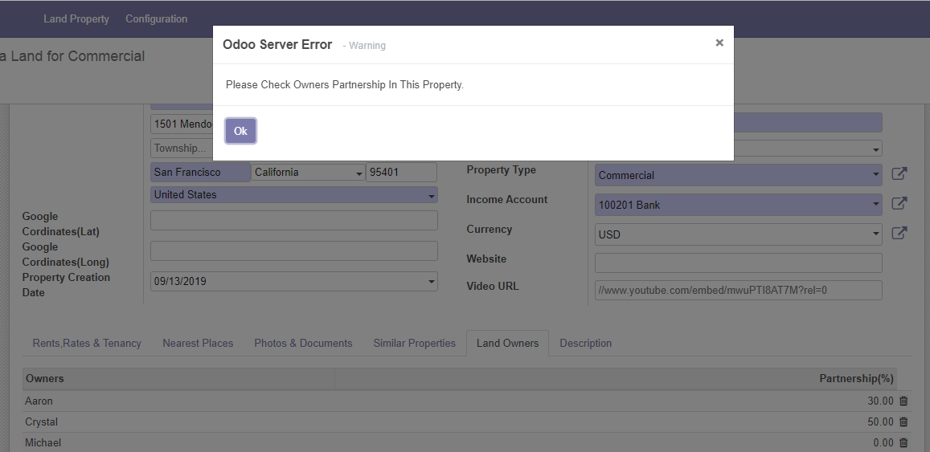Open the California state dropdown
This screenshot has height=452, width=930.
click(x=308, y=173)
